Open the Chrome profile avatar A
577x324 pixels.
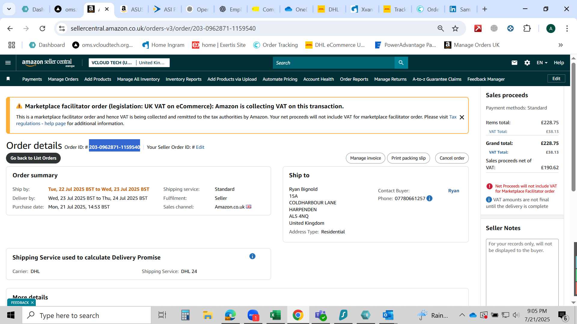point(551,28)
